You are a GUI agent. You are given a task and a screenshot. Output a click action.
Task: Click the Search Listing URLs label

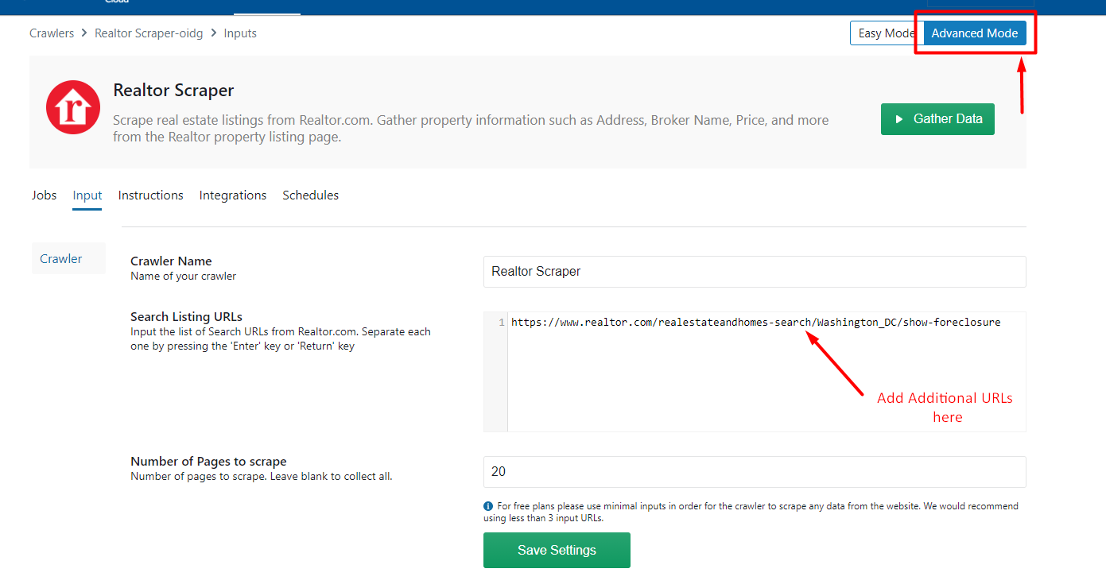click(186, 317)
